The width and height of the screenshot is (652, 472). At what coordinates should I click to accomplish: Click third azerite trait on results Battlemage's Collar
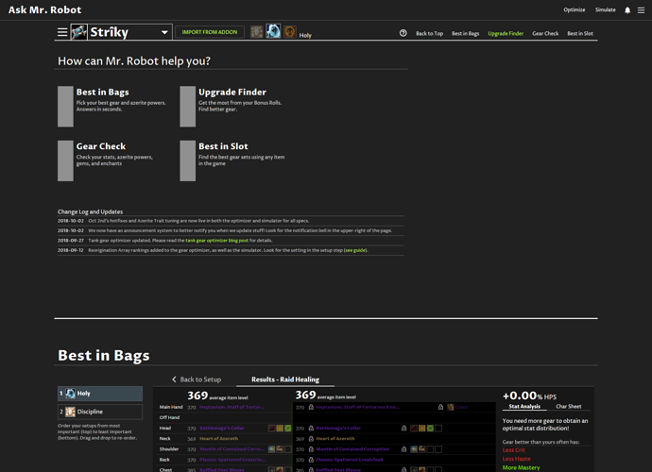tap(430, 429)
